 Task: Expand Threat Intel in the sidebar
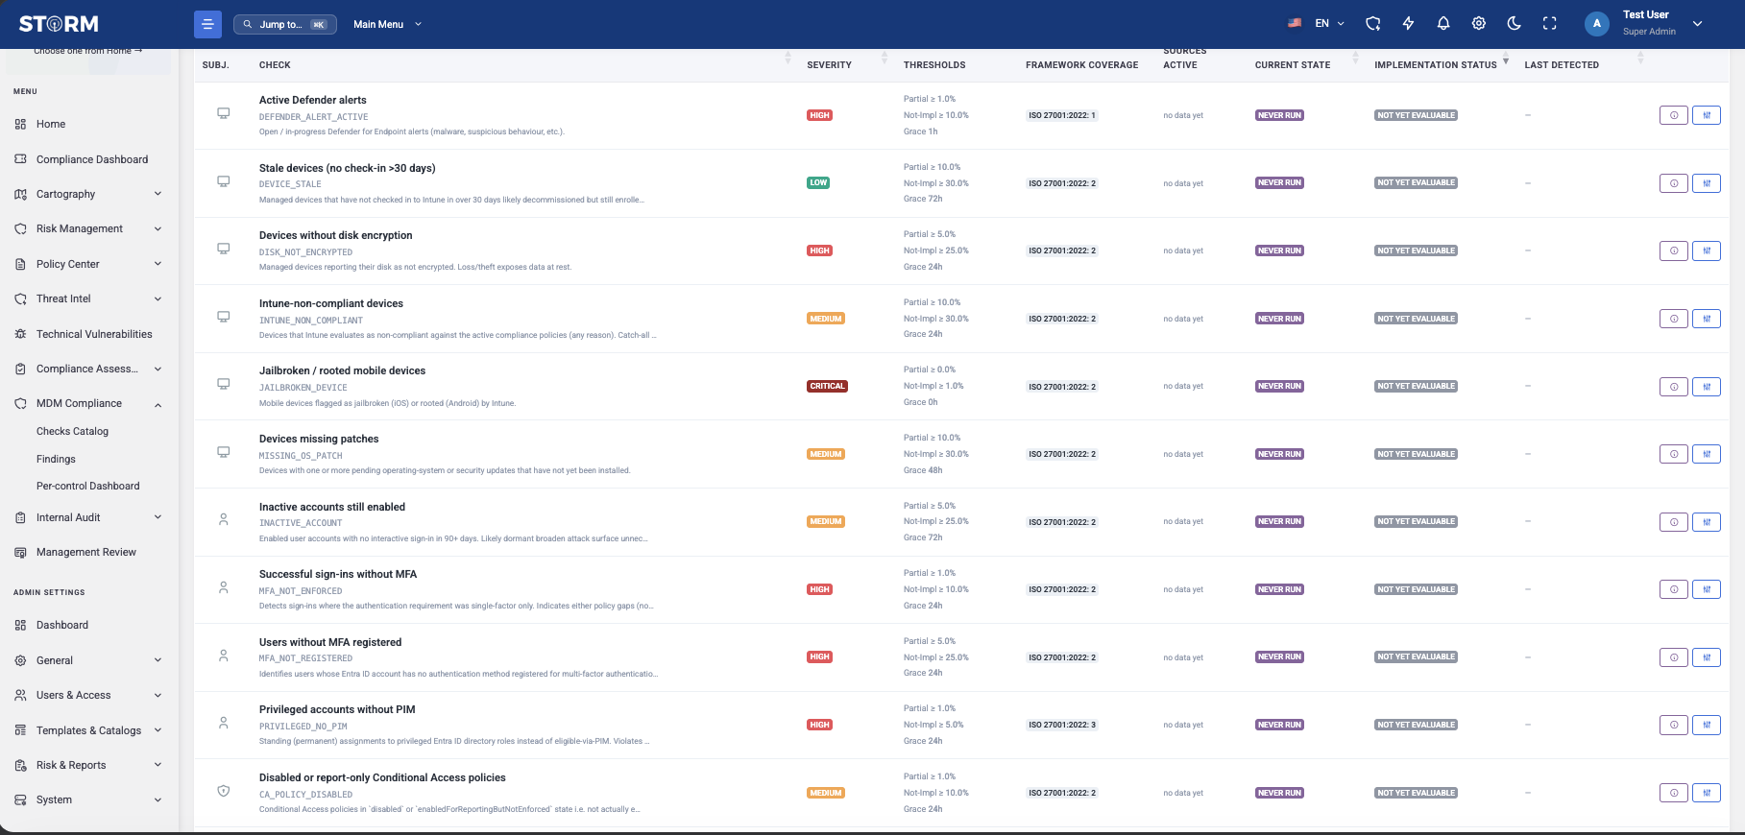point(88,298)
